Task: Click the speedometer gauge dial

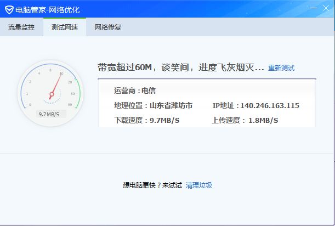Action: coord(50,93)
